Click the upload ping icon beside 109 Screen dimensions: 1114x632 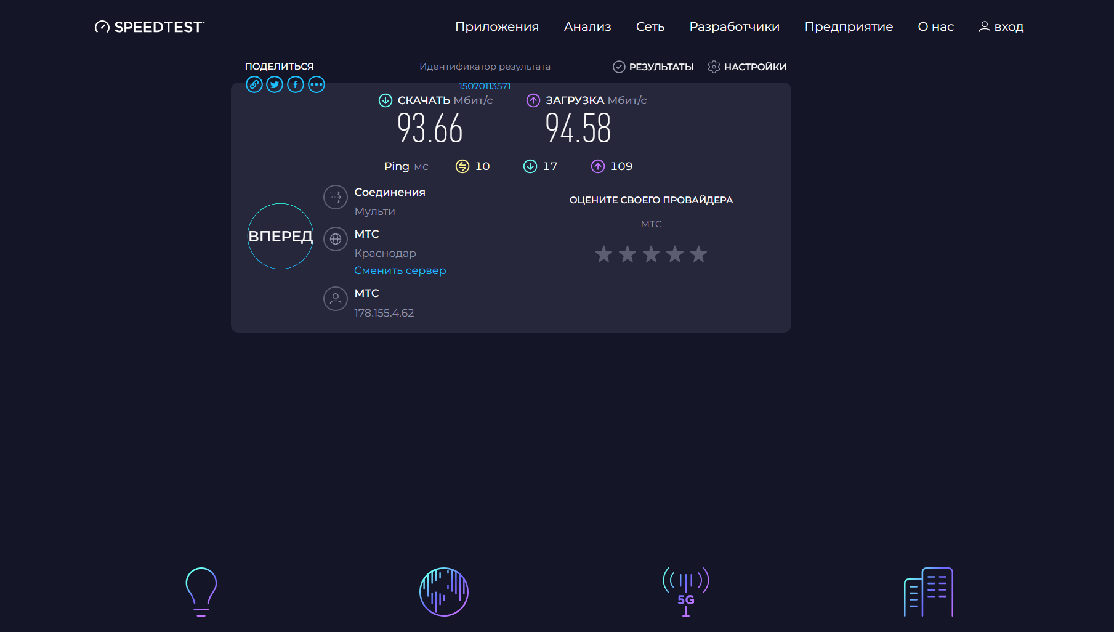click(598, 166)
